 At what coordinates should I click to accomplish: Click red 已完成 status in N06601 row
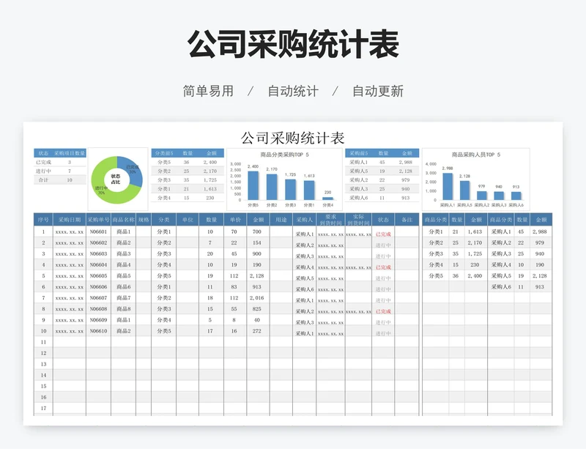pos(383,234)
